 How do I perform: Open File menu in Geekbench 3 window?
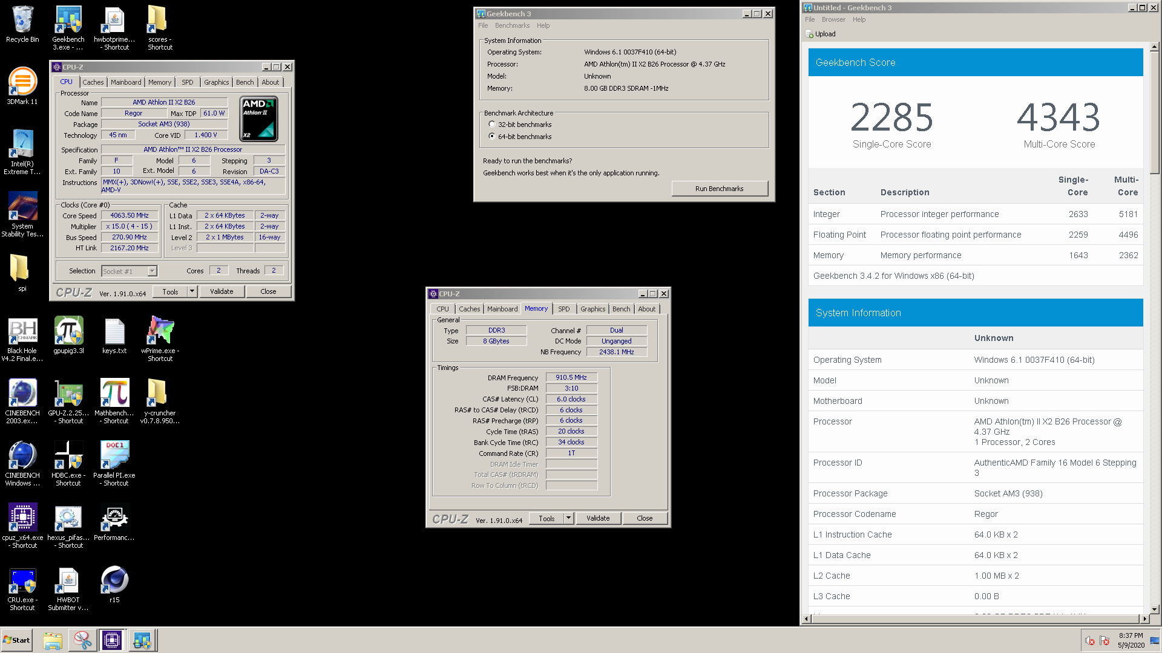click(x=483, y=25)
